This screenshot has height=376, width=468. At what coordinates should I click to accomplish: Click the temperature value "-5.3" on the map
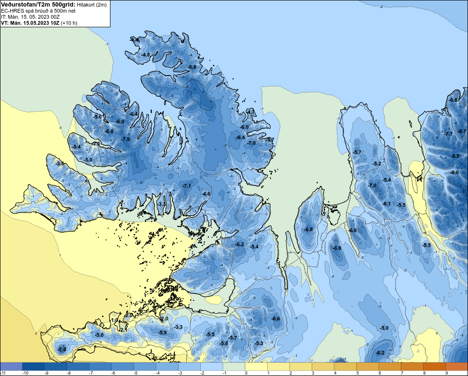click(x=259, y=343)
